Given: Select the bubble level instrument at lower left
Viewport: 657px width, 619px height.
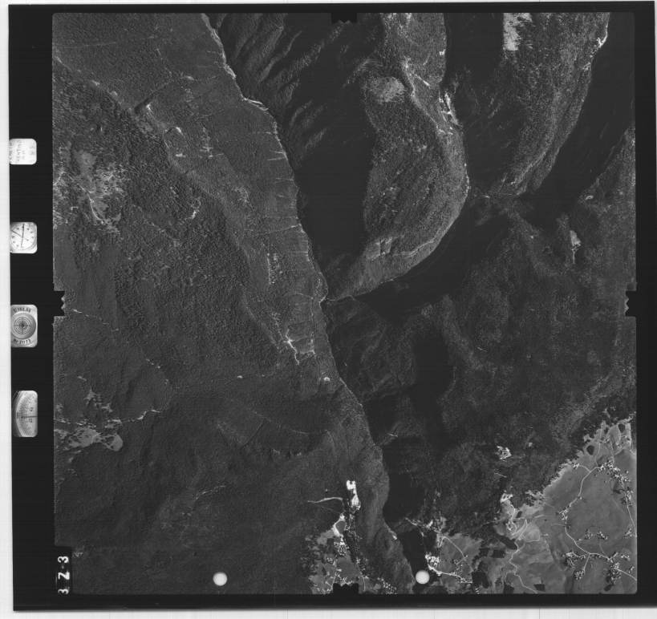Looking at the screenshot, I should (25, 413).
